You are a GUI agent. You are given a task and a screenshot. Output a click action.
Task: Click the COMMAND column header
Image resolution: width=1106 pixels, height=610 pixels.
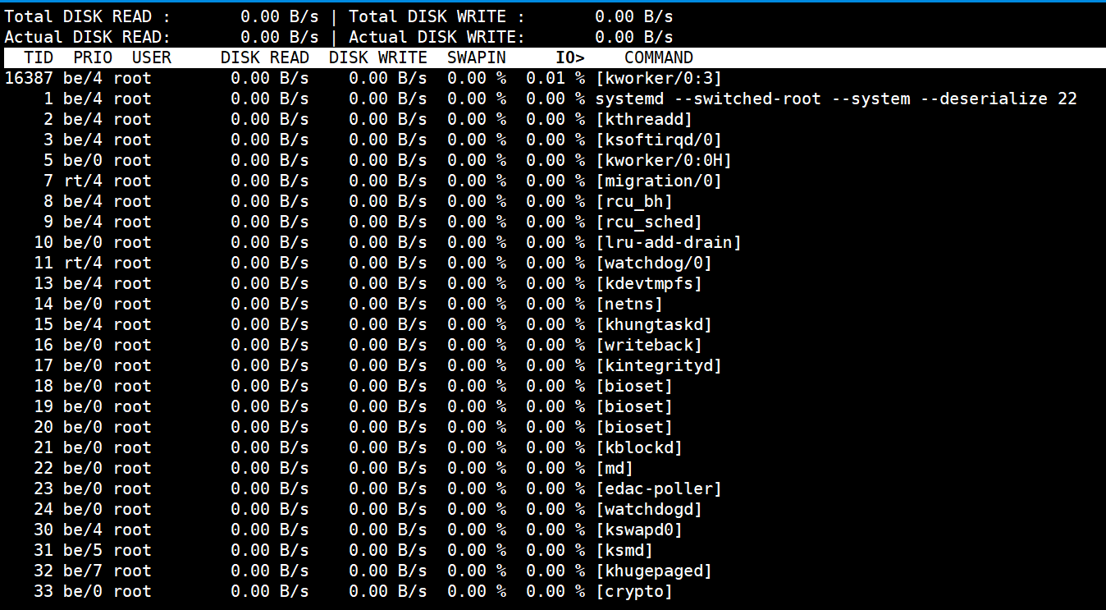(659, 57)
